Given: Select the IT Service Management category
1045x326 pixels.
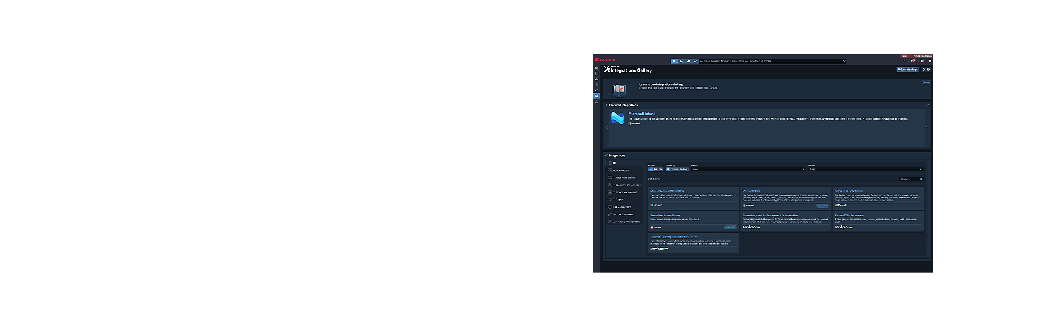Looking at the screenshot, I should point(624,192).
